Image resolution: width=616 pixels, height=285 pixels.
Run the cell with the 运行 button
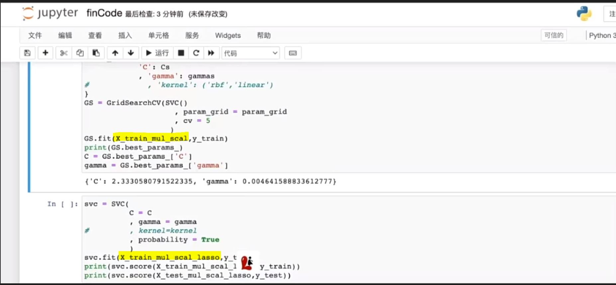click(x=157, y=53)
